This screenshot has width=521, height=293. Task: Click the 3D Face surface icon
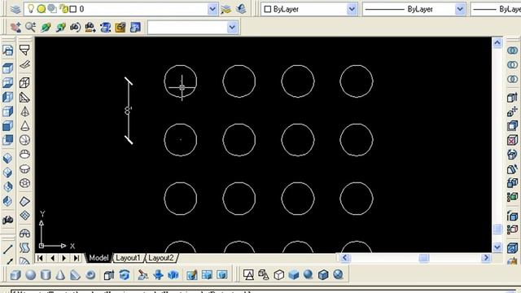(24, 64)
